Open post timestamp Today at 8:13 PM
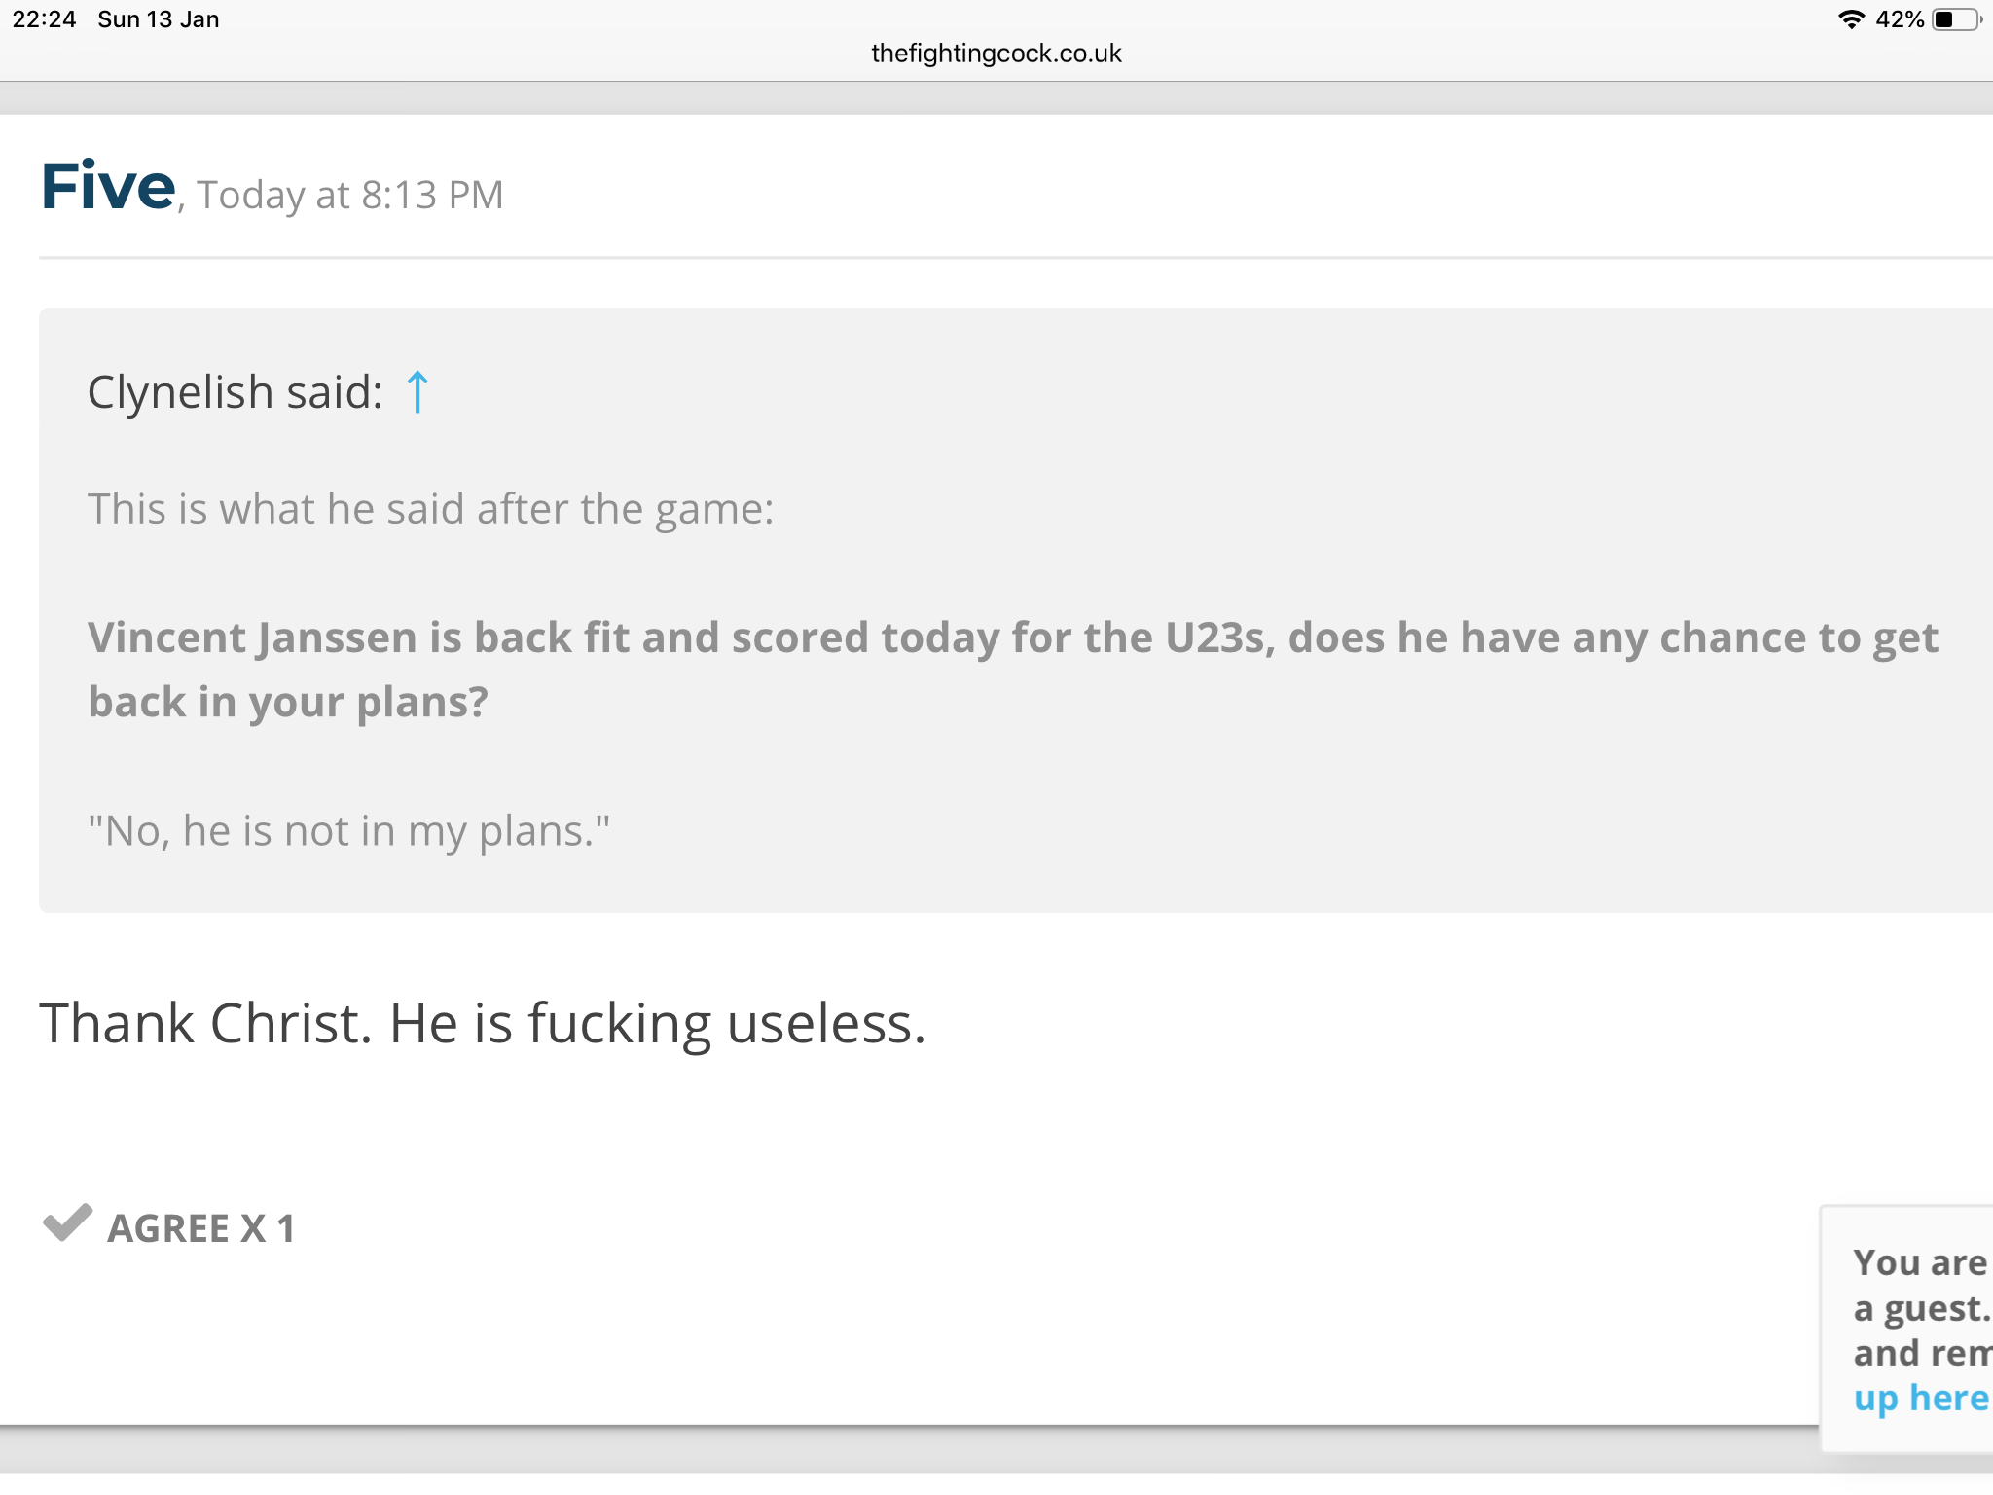This screenshot has height=1495, width=1993. tap(350, 196)
